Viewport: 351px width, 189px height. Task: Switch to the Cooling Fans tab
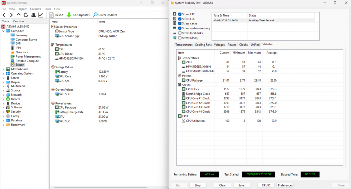(203, 45)
